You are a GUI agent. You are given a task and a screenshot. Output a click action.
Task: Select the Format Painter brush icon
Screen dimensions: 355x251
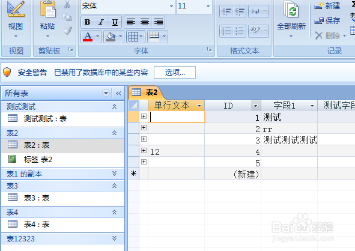pyautogui.click(x=67, y=31)
